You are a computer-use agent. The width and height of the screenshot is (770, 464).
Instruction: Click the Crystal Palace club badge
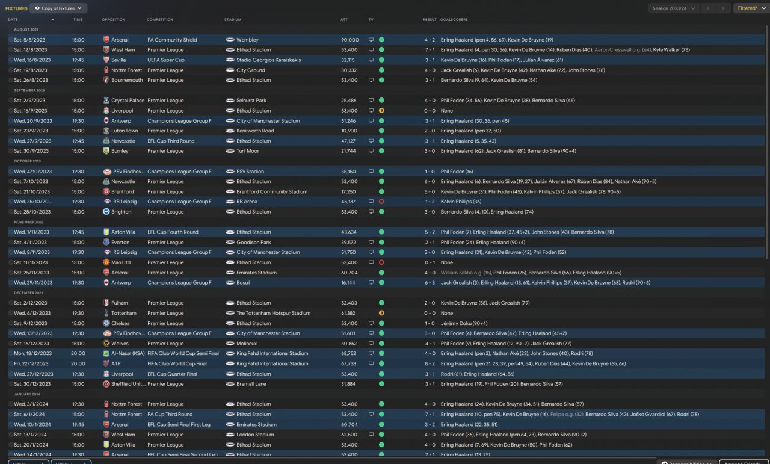[106, 101]
